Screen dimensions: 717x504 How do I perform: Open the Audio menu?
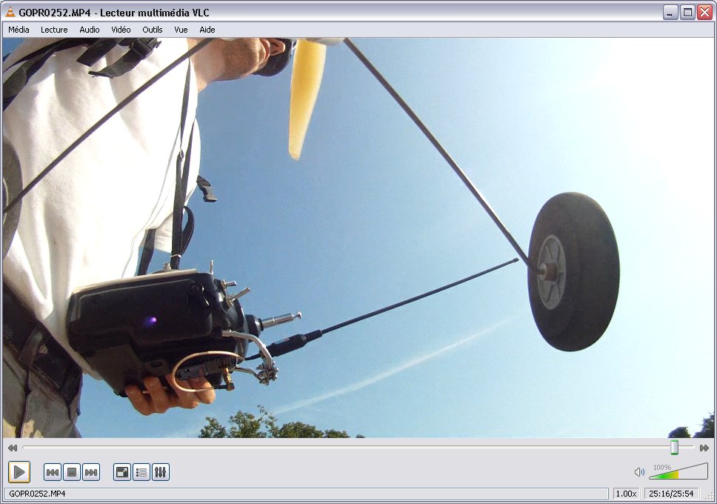pos(89,30)
